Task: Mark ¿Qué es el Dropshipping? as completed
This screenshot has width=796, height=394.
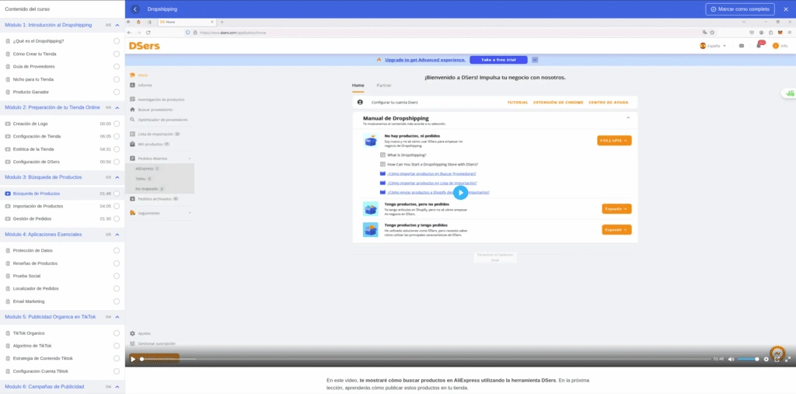Action: (x=117, y=40)
